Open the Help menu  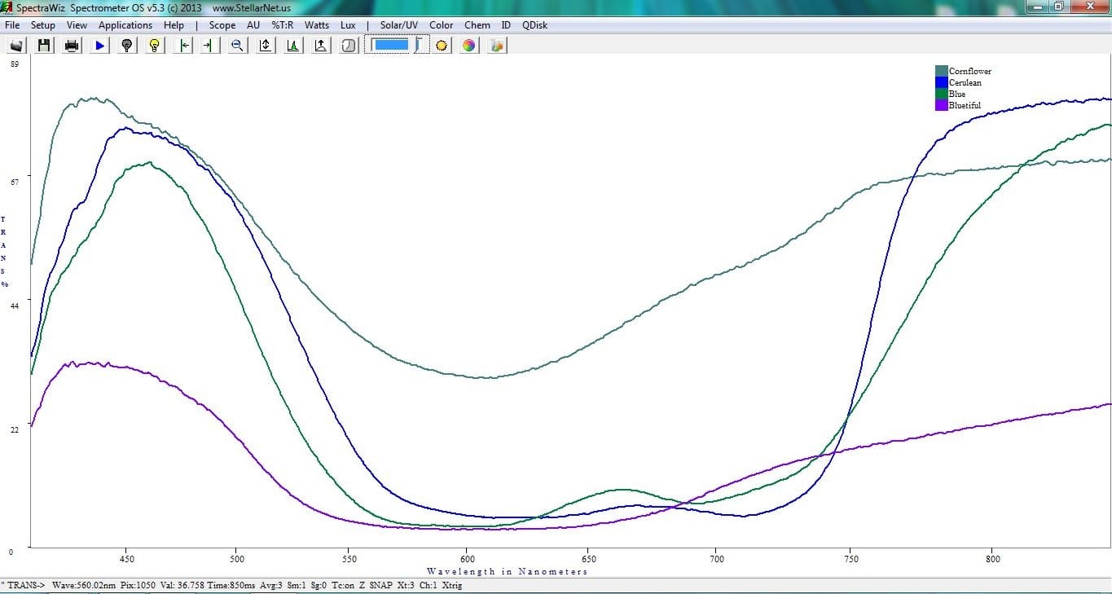click(x=174, y=25)
